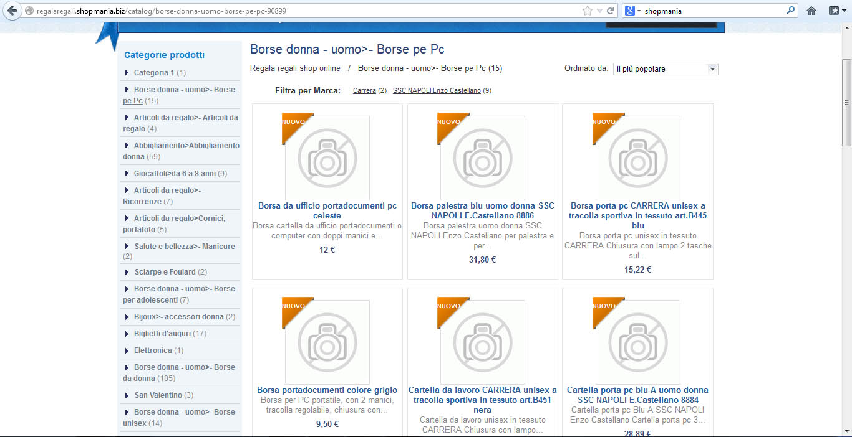Expand Categoria 1 arrow in sidebar
The height and width of the screenshot is (437, 852).
click(127, 73)
